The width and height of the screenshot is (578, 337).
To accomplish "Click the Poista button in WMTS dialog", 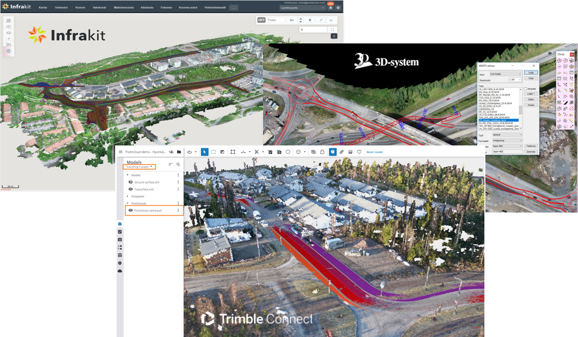I will click(x=531, y=105).
